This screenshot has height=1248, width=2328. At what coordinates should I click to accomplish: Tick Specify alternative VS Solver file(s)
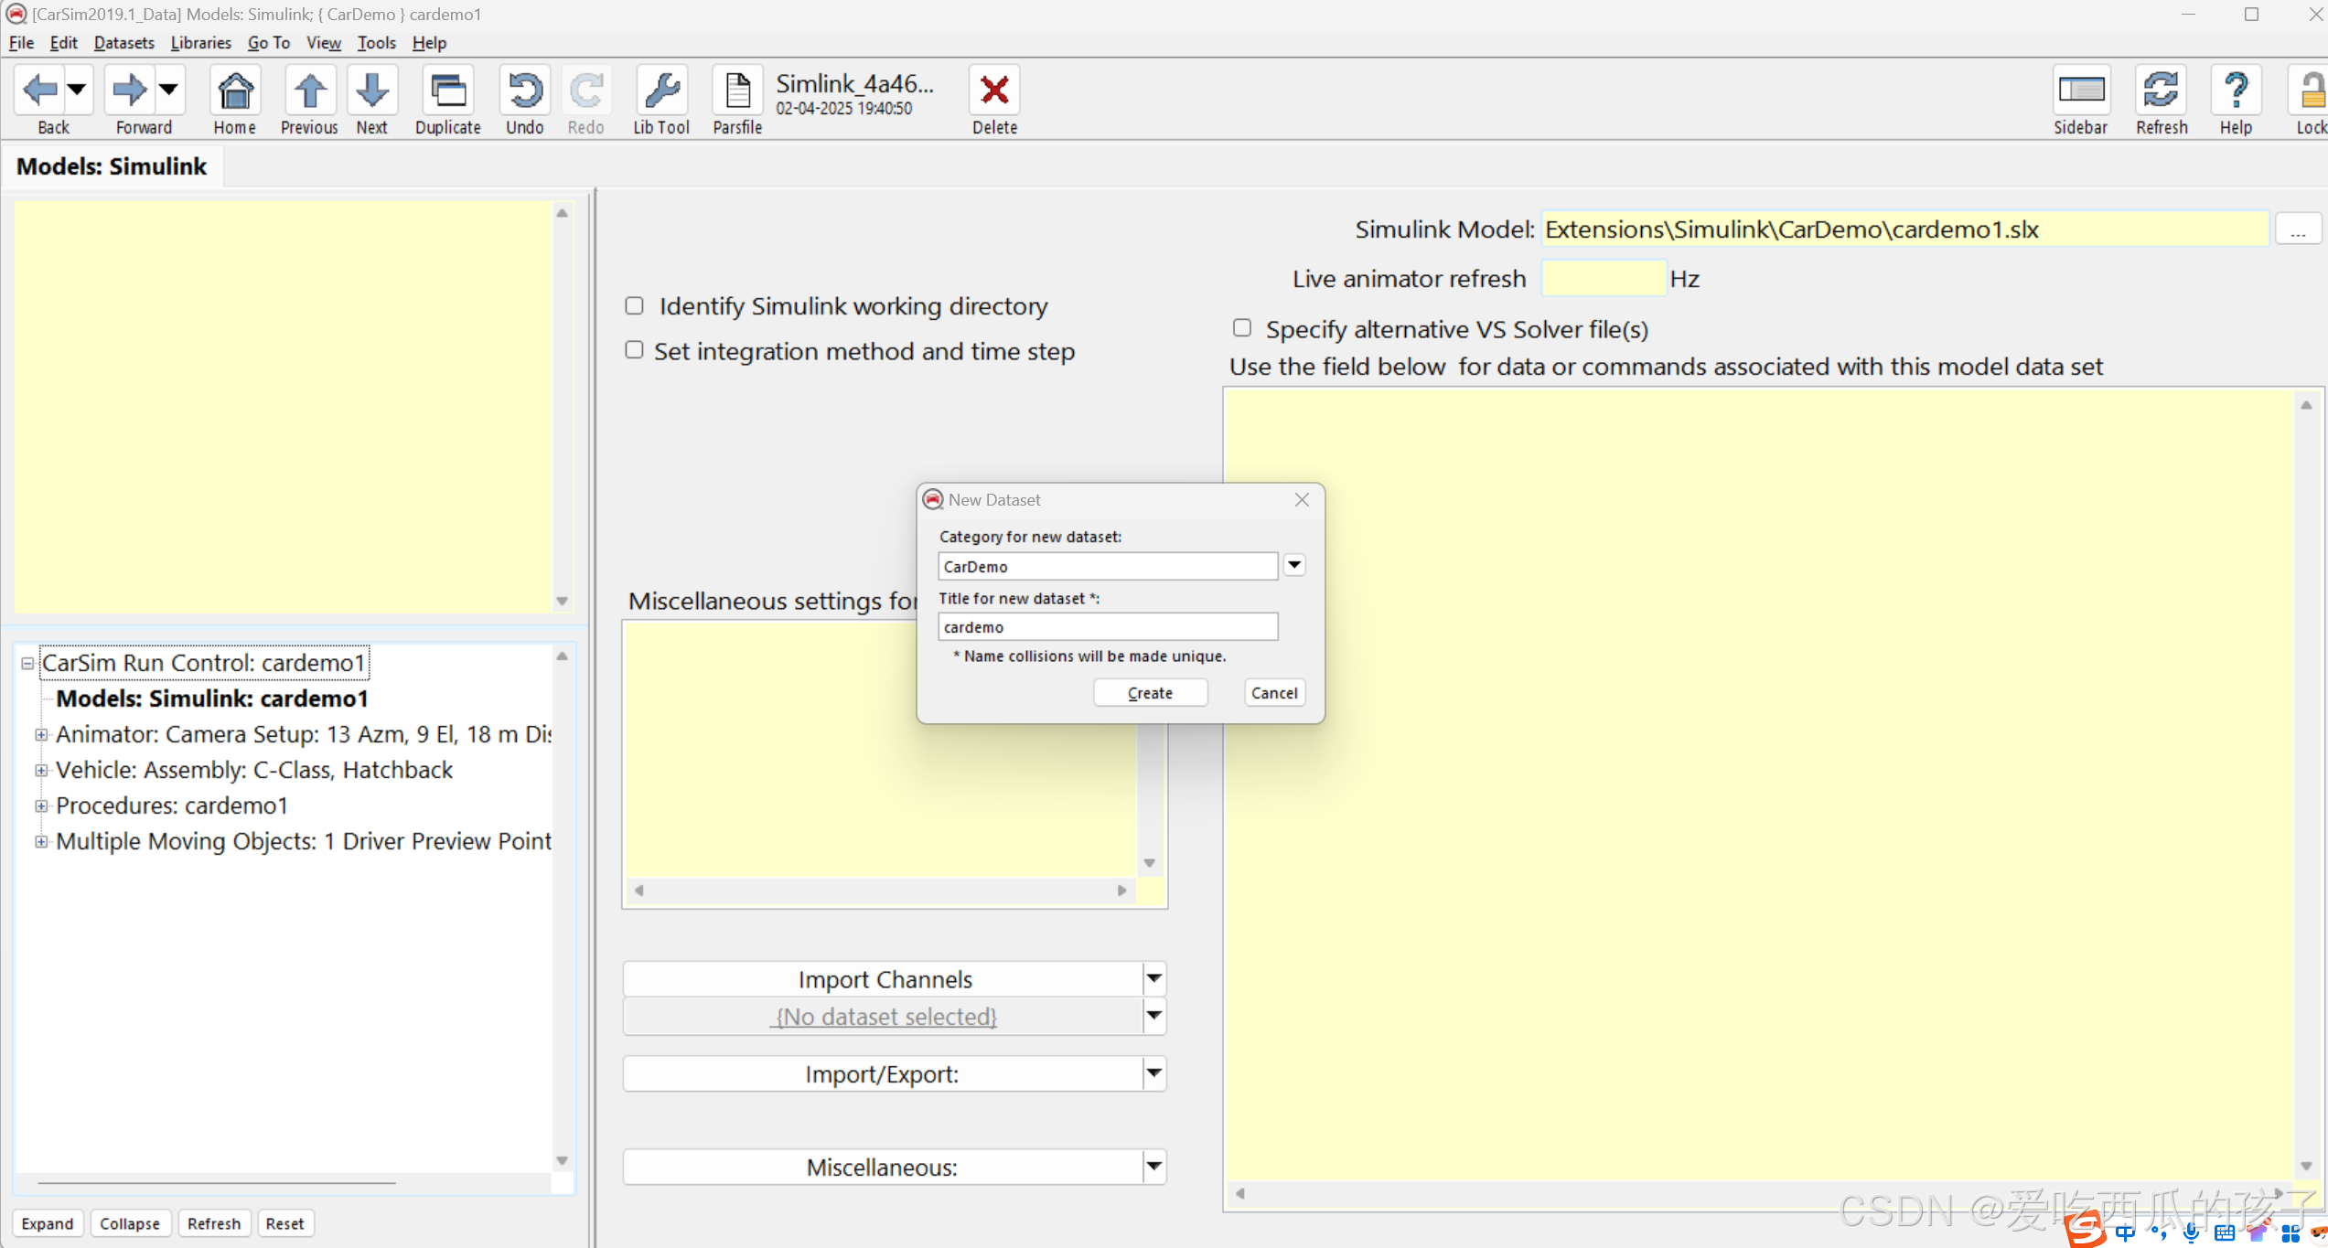tap(1241, 327)
